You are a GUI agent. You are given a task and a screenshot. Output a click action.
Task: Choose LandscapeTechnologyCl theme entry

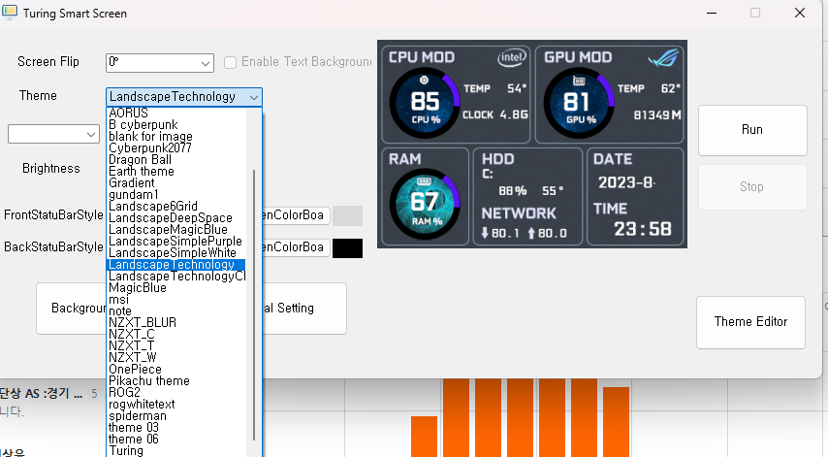(x=176, y=276)
